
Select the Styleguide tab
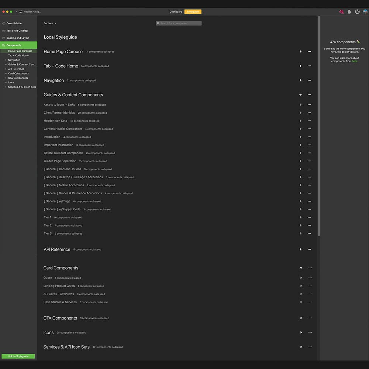pos(193,12)
